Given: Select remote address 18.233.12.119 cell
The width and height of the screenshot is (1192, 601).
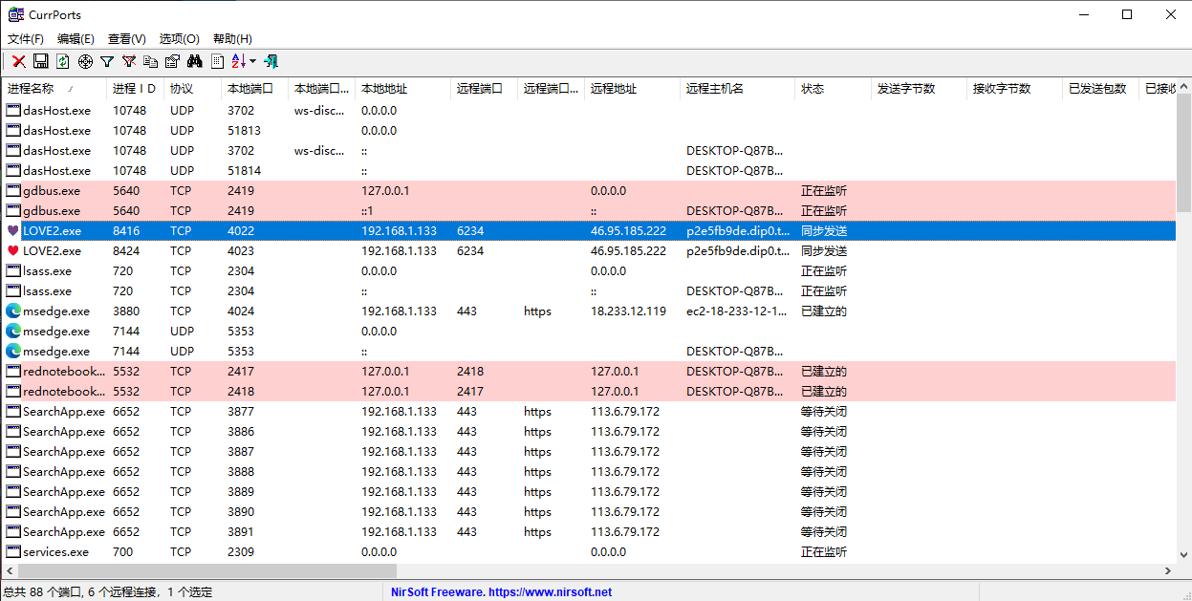Looking at the screenshot, I should click(x=629, y=311).
